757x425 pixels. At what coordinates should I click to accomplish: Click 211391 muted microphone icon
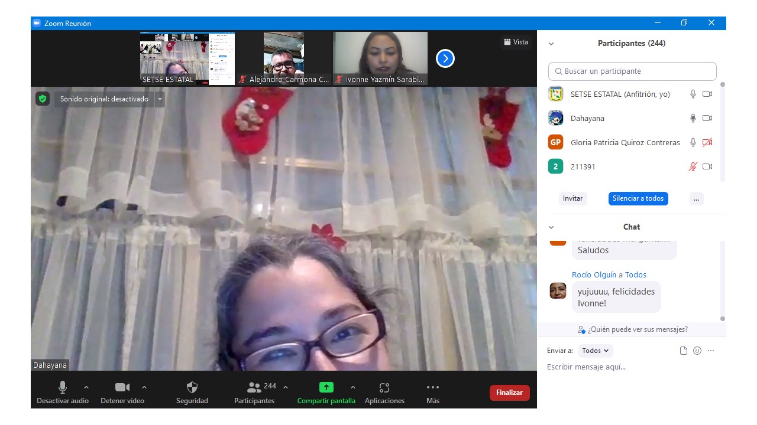point(693,166)
